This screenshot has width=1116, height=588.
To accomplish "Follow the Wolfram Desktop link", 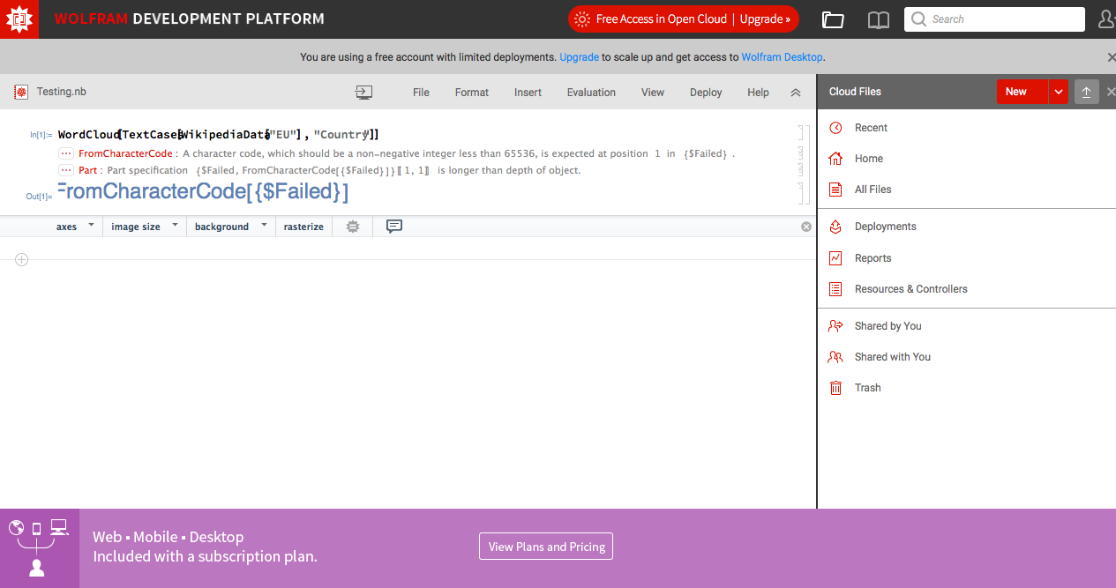I will point(782,57).
